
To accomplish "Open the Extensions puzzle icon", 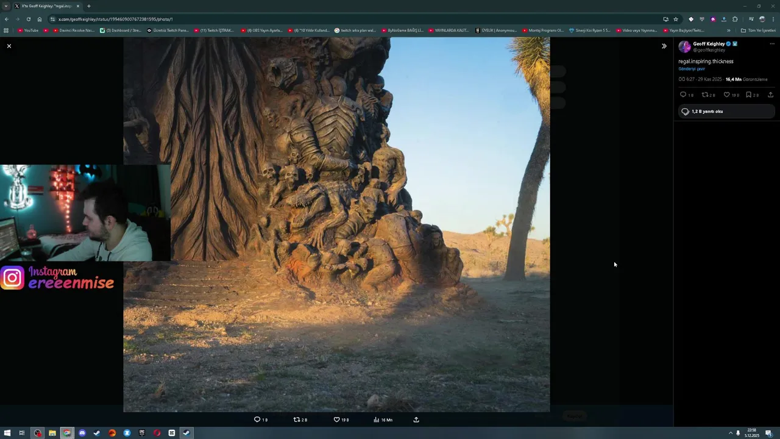I will [735, 19].
